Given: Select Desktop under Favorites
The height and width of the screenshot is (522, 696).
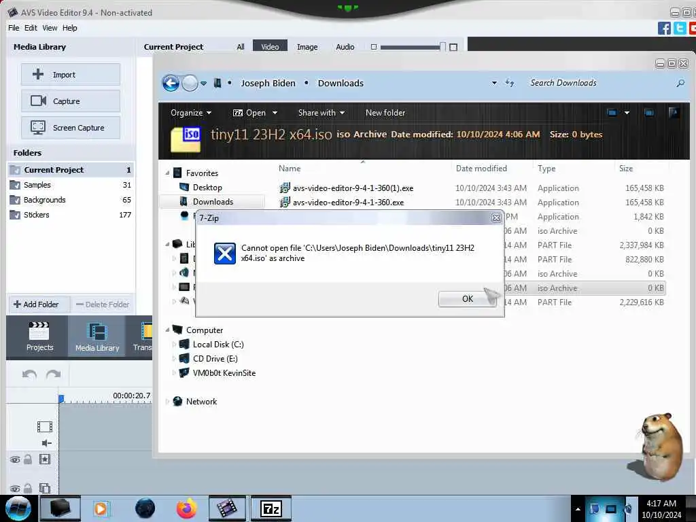Looking at the screenshot, I should [x=207, y=188].
